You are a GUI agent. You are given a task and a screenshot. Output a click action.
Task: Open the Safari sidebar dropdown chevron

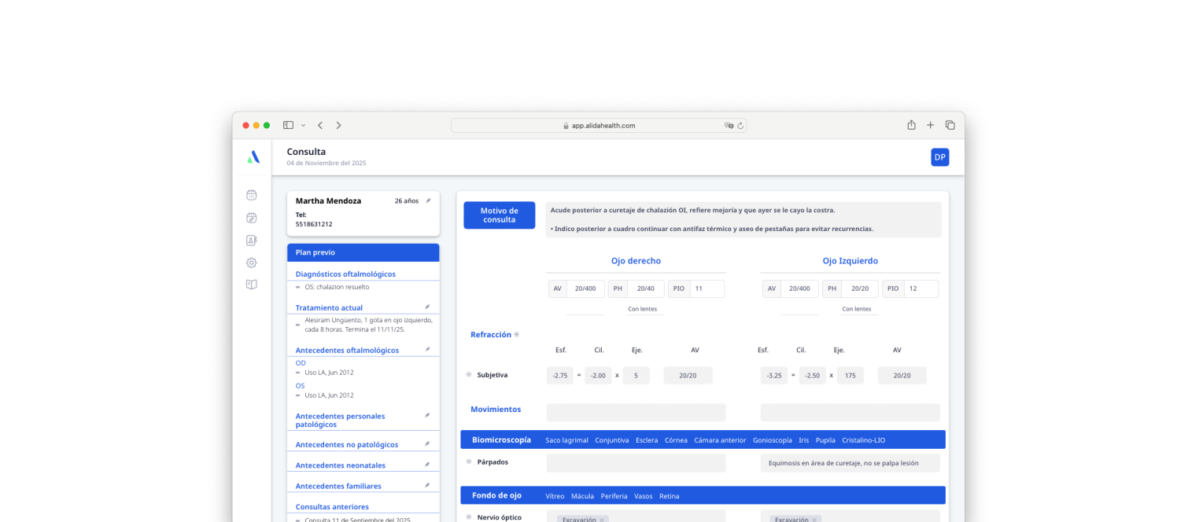click(x=301, y=126)
